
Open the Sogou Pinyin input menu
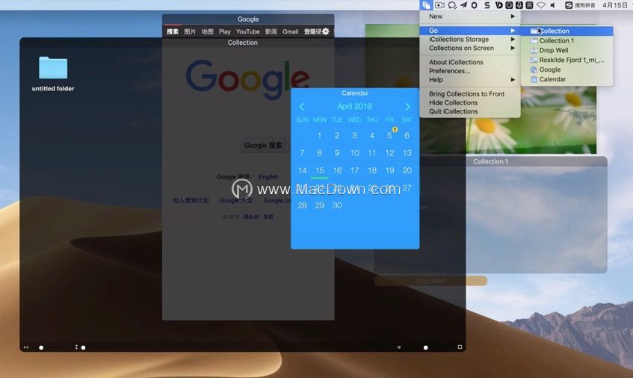pos(580,5)
